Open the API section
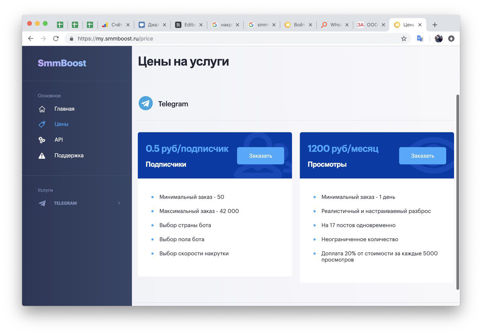Image resolution: width=482 pixels, height=335 pixels. pos(58,140)
